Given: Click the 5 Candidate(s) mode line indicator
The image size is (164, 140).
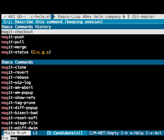Looking at the screenshot, I should (65, 133).
